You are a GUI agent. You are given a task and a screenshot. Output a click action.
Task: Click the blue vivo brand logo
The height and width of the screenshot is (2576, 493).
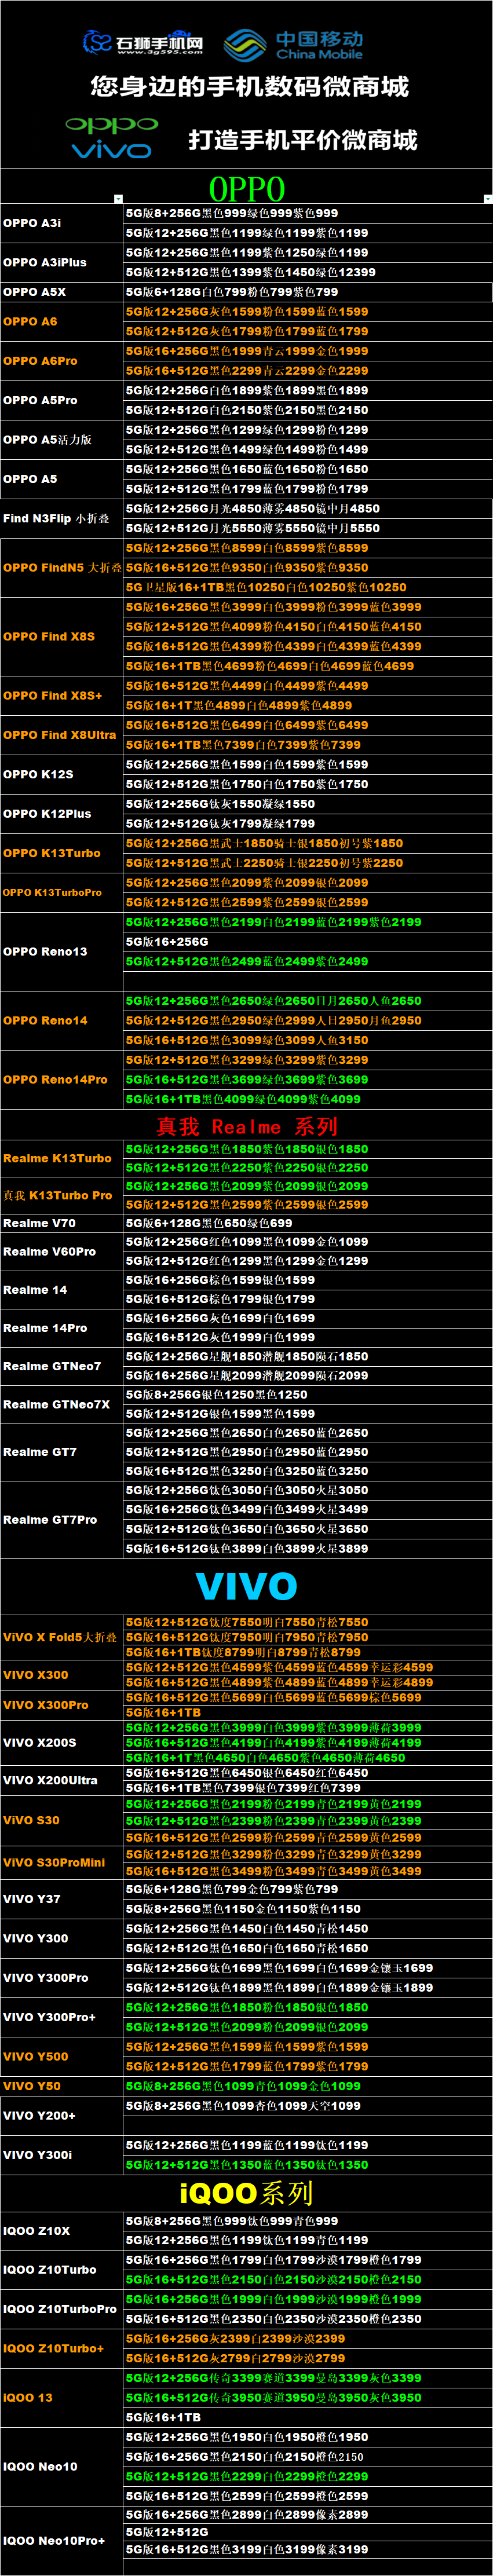pyautogui.click(x=111, y=150)
